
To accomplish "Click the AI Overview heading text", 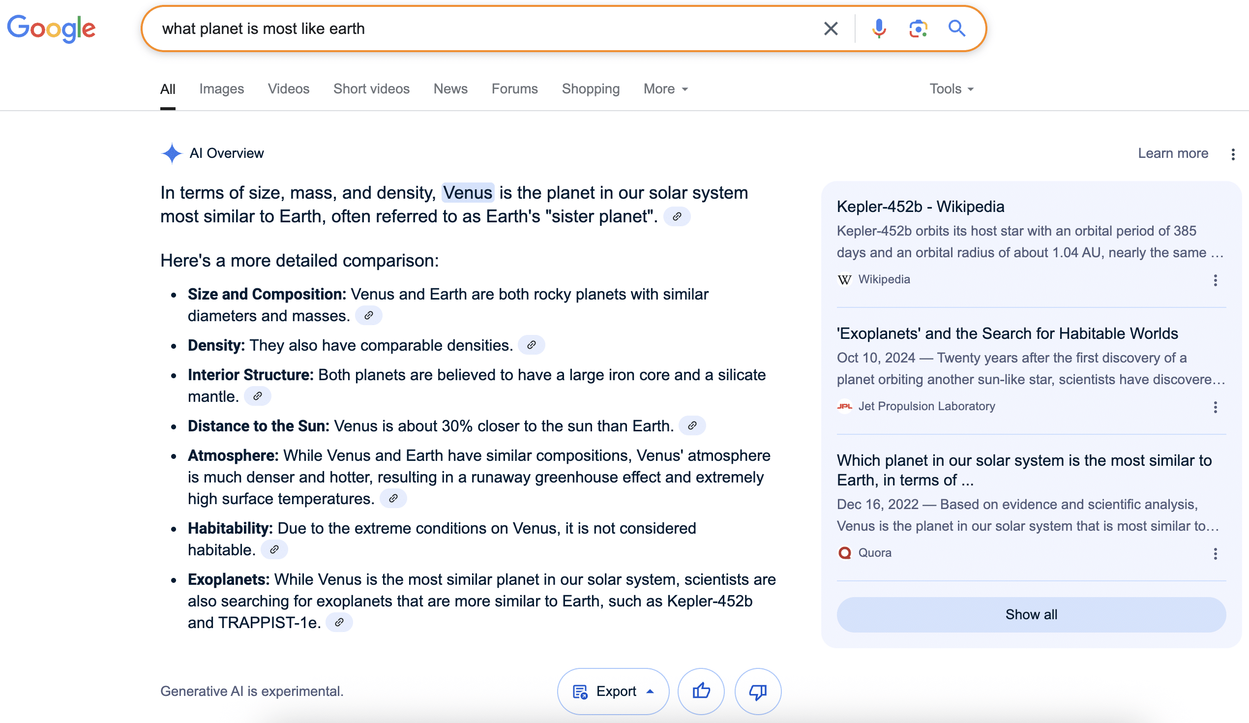I will 227,153.
